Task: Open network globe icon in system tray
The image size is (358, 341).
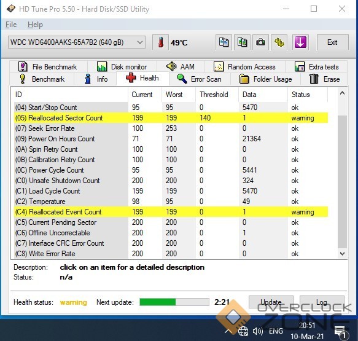Action: [x=243, y=331]
